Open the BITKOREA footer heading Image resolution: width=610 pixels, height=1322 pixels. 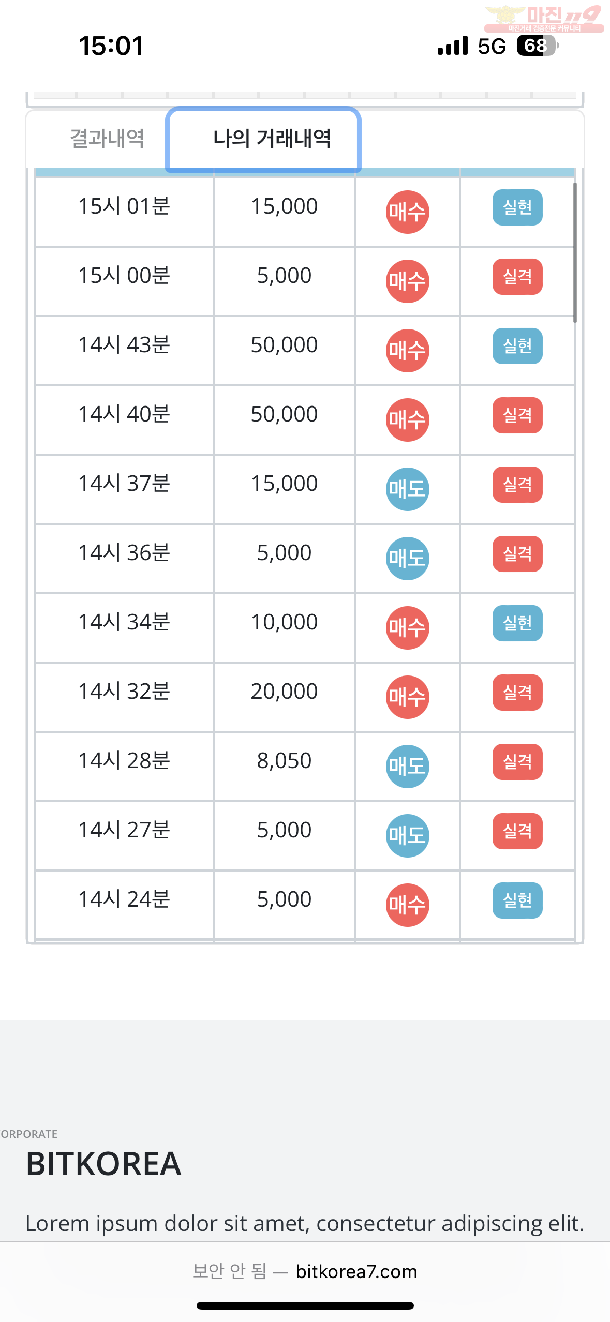(103, 1164)
